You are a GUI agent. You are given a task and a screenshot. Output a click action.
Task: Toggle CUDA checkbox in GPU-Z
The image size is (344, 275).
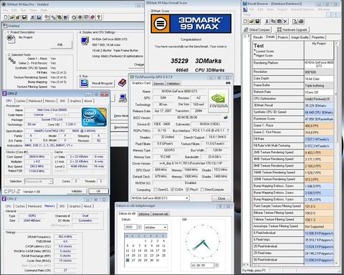click(x=172, y=190)
